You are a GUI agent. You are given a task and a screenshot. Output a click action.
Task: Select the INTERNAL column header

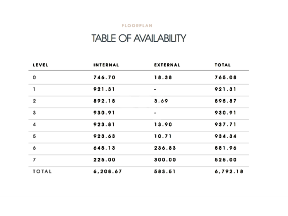pos(106,65)
